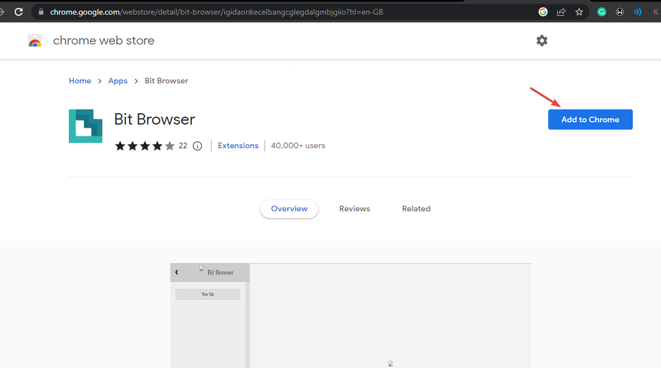
Task: Share this page via the share icon
Action: (561, 12)
